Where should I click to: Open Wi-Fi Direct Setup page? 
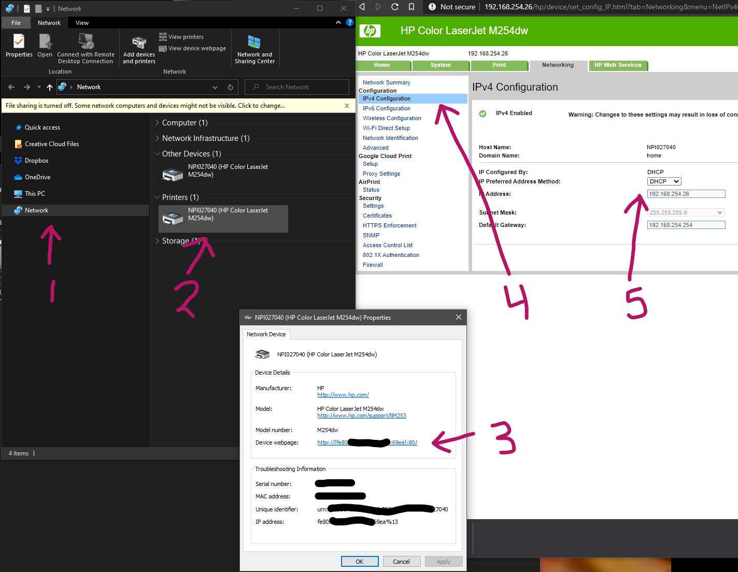(x=386, y=128)
